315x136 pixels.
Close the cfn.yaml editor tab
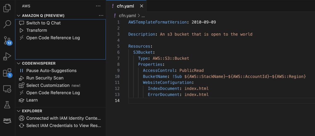coord(142,6)
